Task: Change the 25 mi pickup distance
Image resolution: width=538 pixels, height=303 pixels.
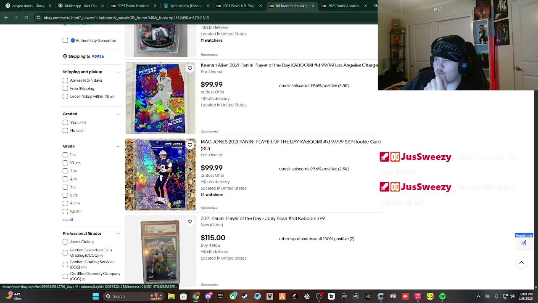Action: pyautogui.click(x=109, y=96)
